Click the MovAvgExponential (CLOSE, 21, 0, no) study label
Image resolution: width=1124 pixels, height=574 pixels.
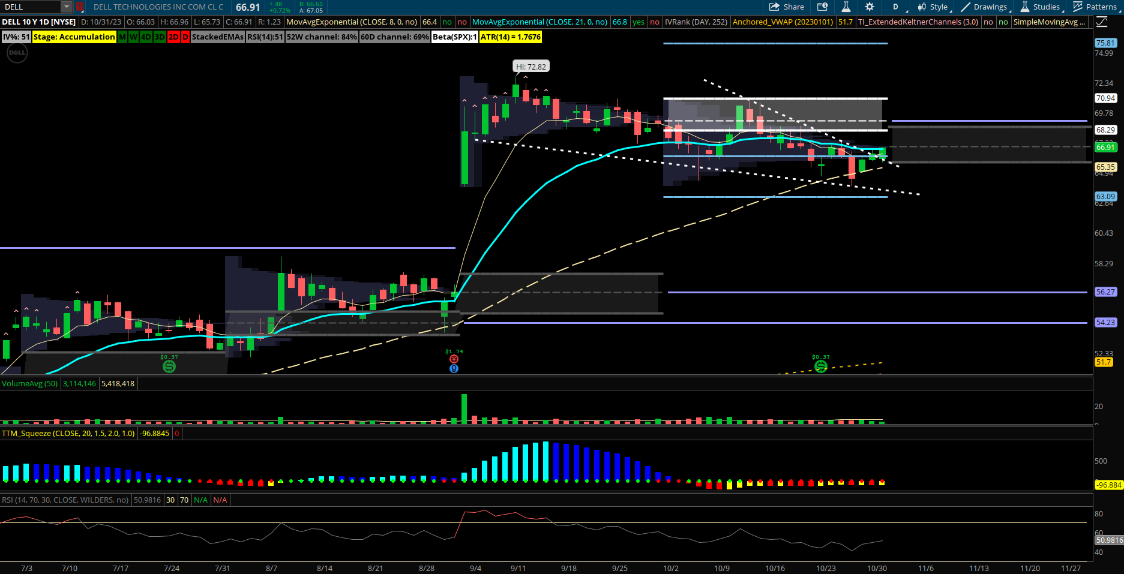click(x=540, y=22)
